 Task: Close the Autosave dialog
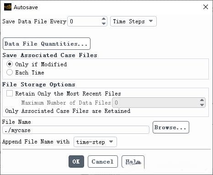point(206,7)
